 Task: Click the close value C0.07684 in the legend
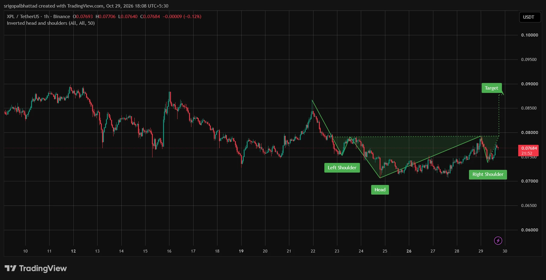150,17
